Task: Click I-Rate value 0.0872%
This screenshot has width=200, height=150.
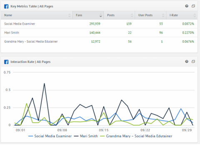Action: (x=188, y=24)
